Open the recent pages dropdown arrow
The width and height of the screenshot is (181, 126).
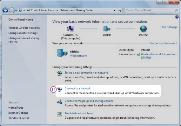click(x=16, y=10)
